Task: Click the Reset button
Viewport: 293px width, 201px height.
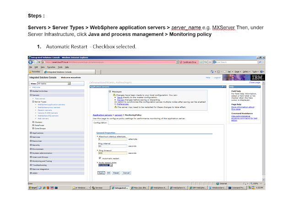Action: (116, 173)
